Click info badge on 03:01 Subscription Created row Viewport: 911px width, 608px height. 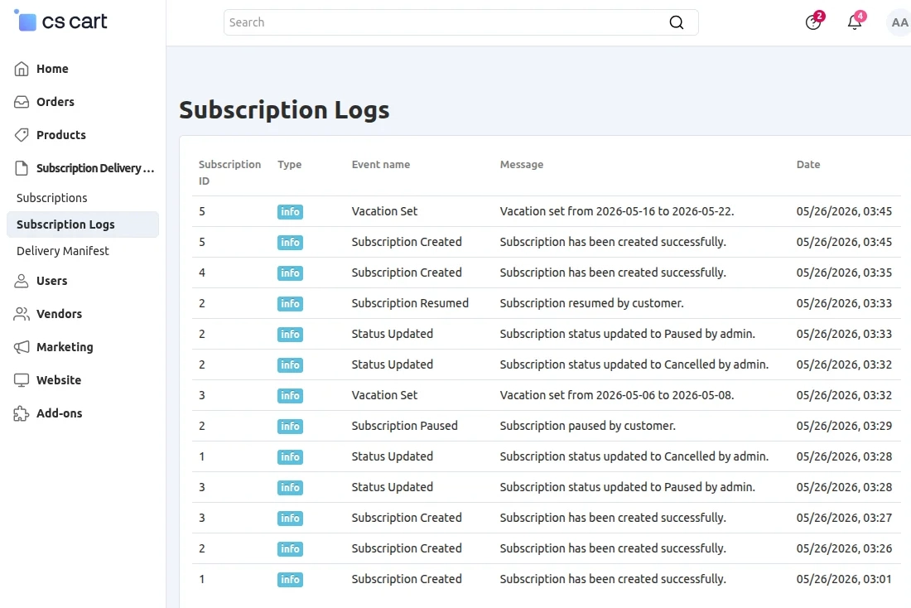click(x=290, y=580)
